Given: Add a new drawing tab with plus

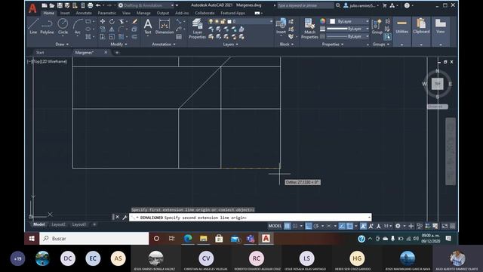Looking at the screenshot, I should [117, 52].
